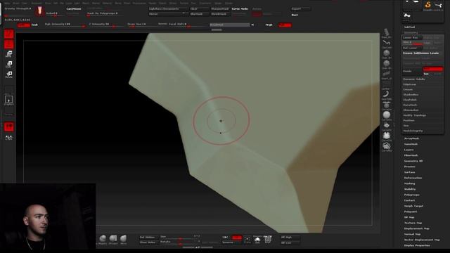The image size is (450, 253).
Task: Click the Divide button
Action: (412, 71)
